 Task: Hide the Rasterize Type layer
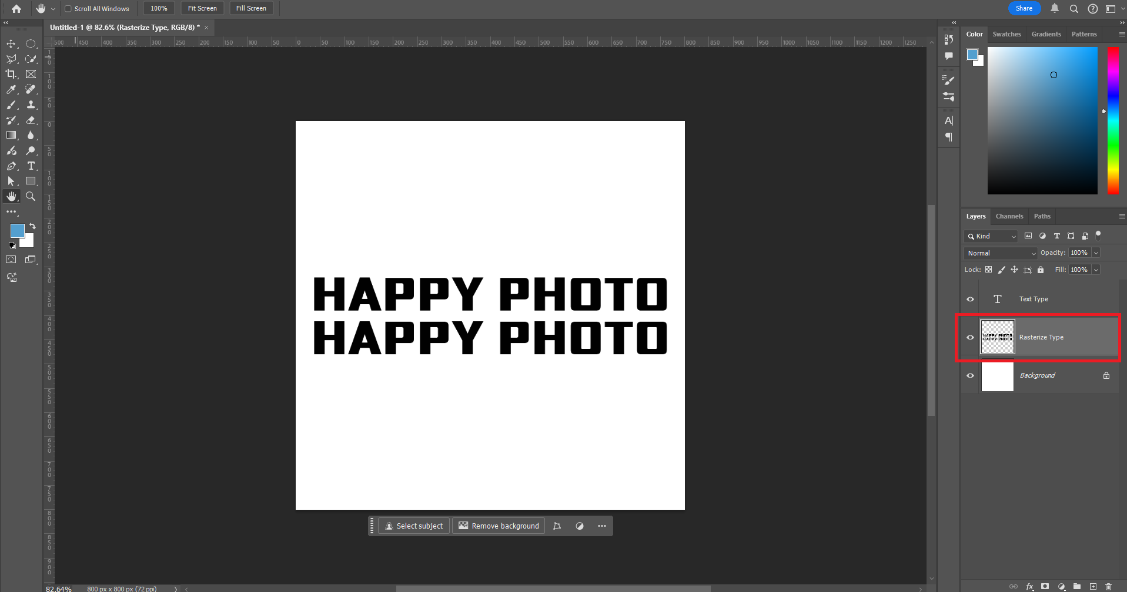pyautogui.click(x=970, y=338)
